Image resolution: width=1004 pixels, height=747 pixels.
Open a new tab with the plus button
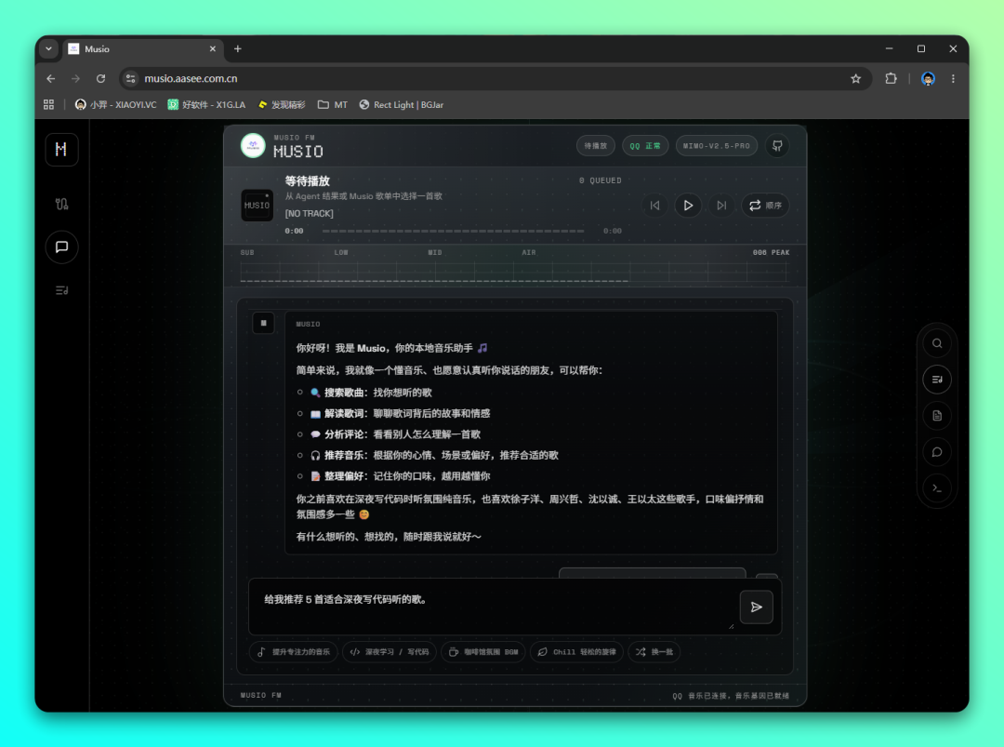click(238, 48)
